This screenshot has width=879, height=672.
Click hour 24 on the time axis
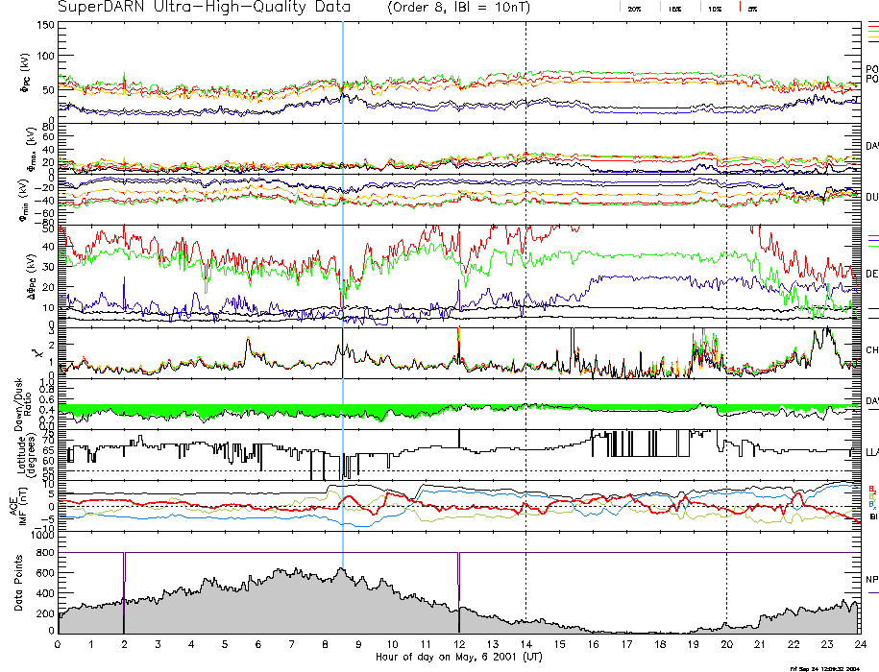[x=858, y=644]
